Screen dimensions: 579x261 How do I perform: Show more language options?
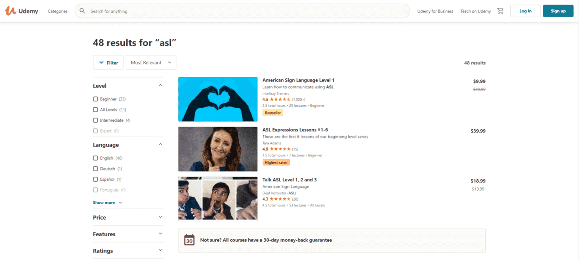108,203
